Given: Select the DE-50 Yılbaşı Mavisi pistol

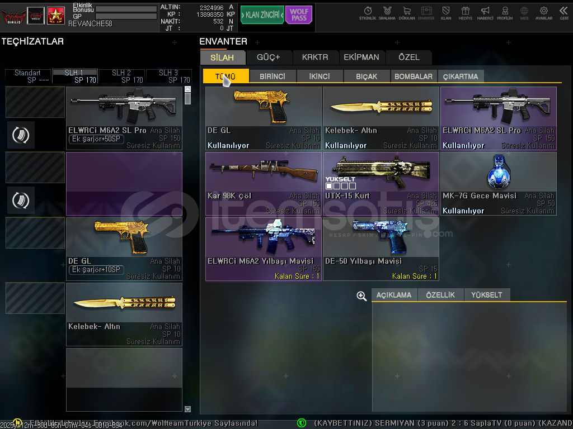Looking at the screenshot, I should [381, 249].
